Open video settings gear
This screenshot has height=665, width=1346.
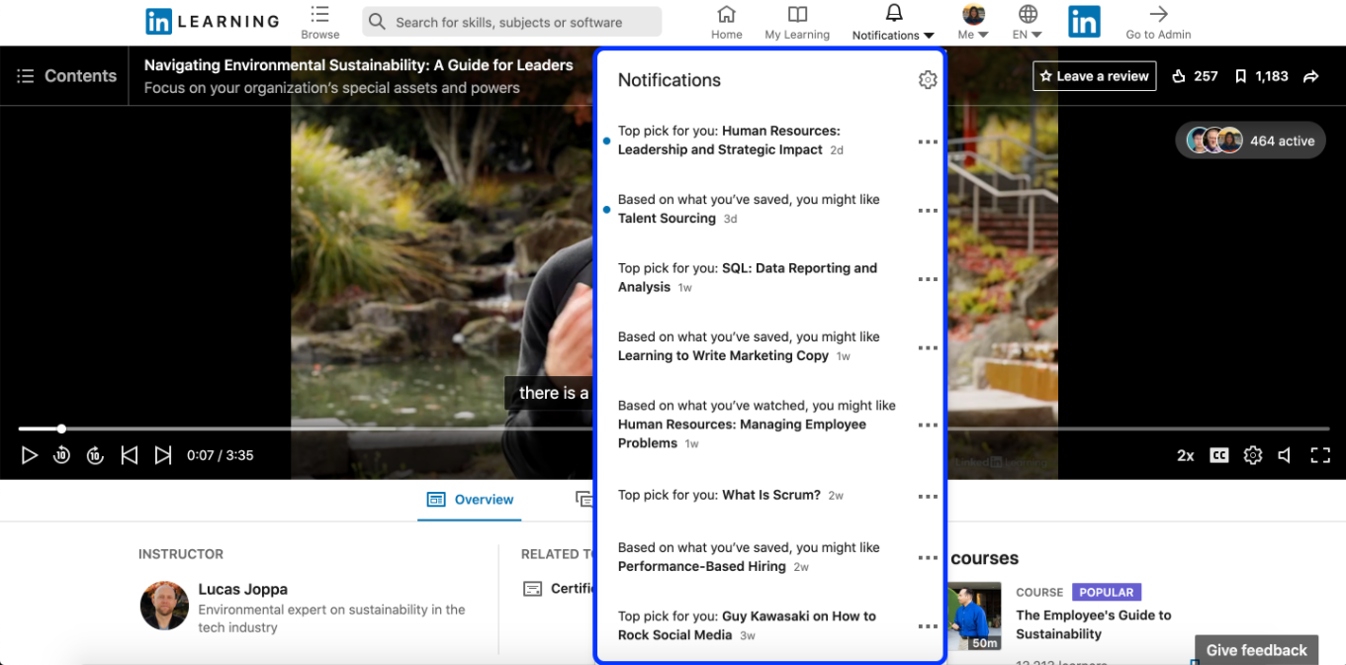click(x=1253, y=455)
